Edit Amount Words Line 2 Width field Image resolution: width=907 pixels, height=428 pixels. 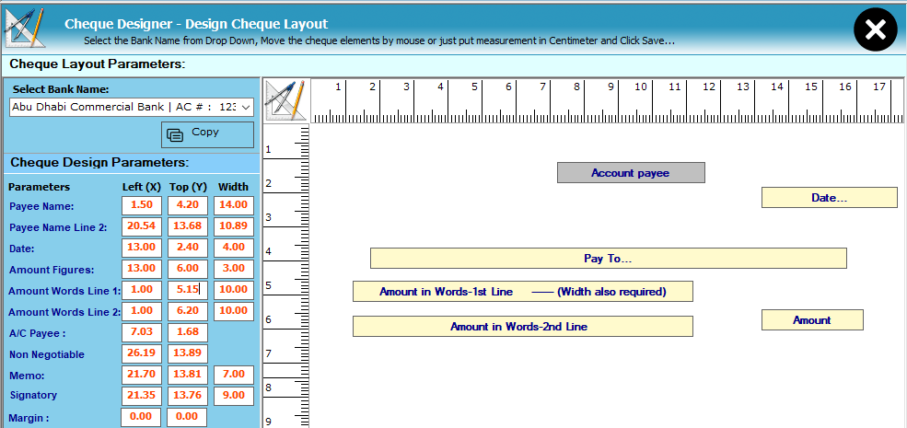(x=234, y=312)
